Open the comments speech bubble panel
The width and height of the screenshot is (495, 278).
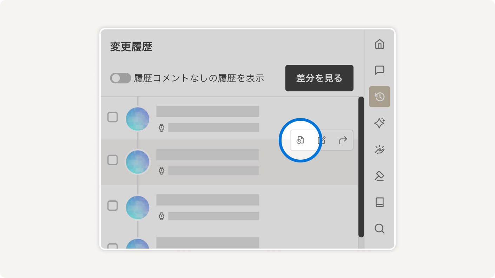tap(379, 70)
